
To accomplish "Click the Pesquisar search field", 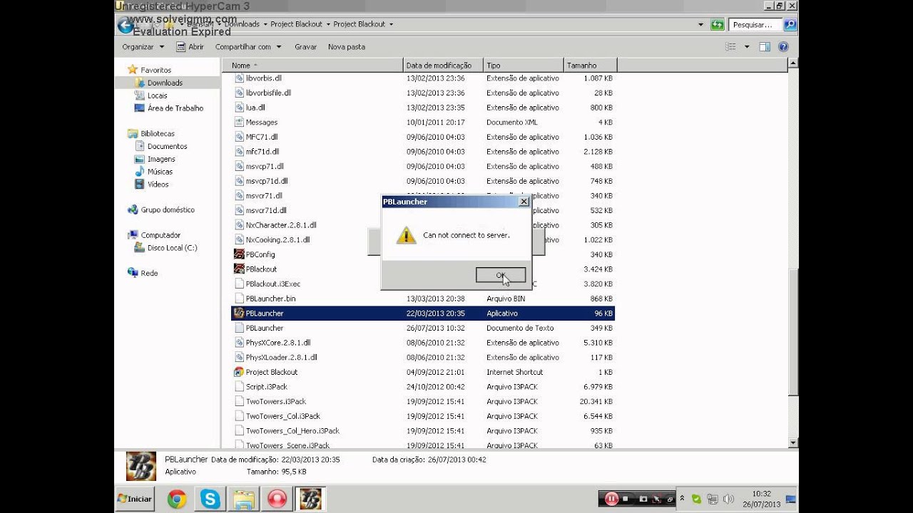I will coord(756,25).
